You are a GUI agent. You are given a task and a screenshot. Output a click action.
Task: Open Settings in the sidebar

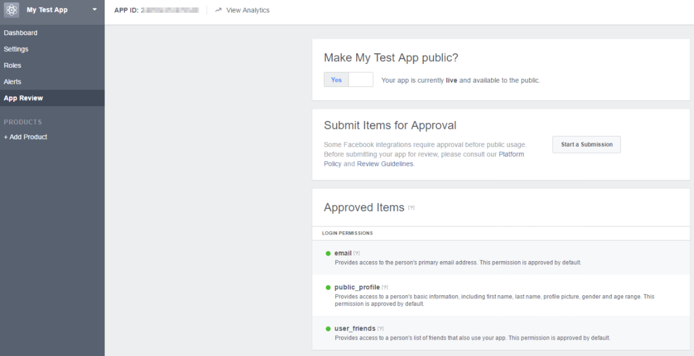[x=16, y=49]
